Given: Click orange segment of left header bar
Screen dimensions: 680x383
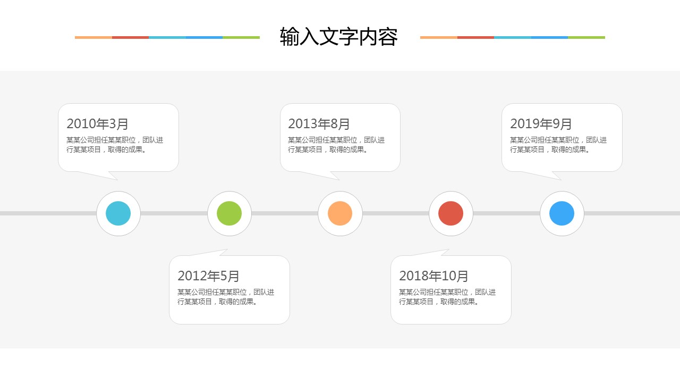Looking at the screenshot, I should pyautogui.click(x=93, y=37).
